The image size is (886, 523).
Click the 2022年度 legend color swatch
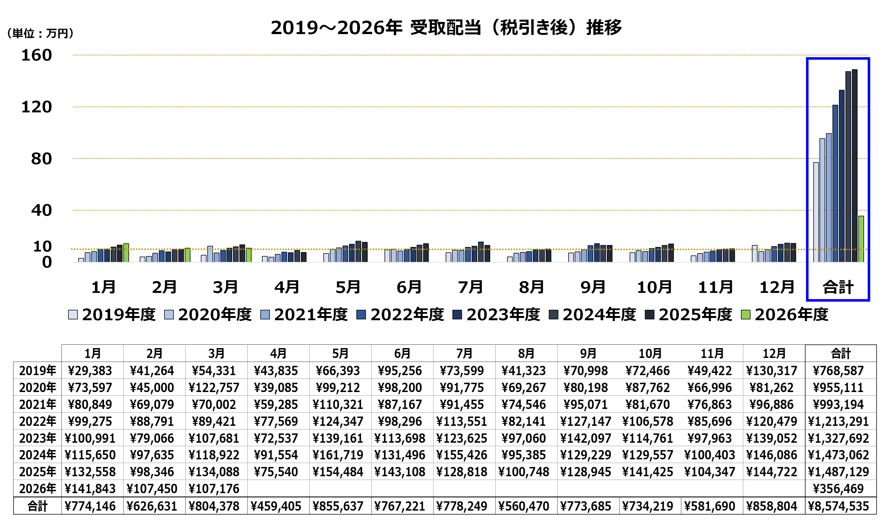[361, 315]
